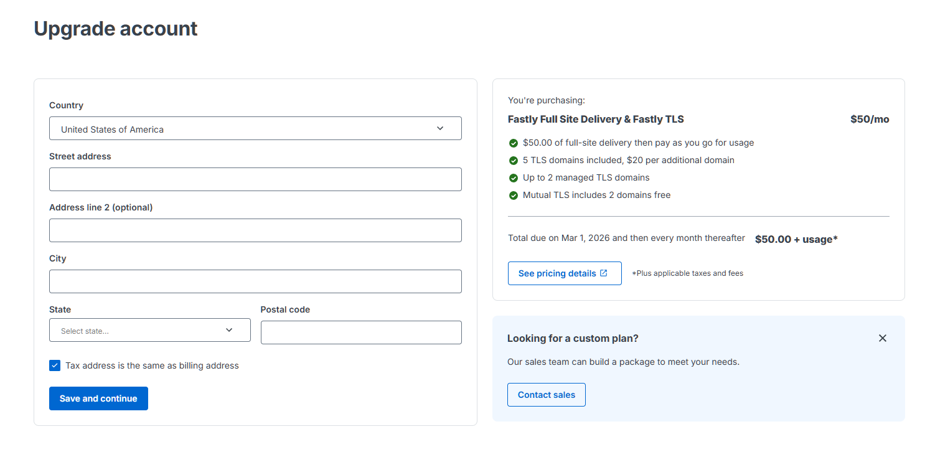Expand the Select state dropdown
Screen dimensions: 930x457
[149, 331]
